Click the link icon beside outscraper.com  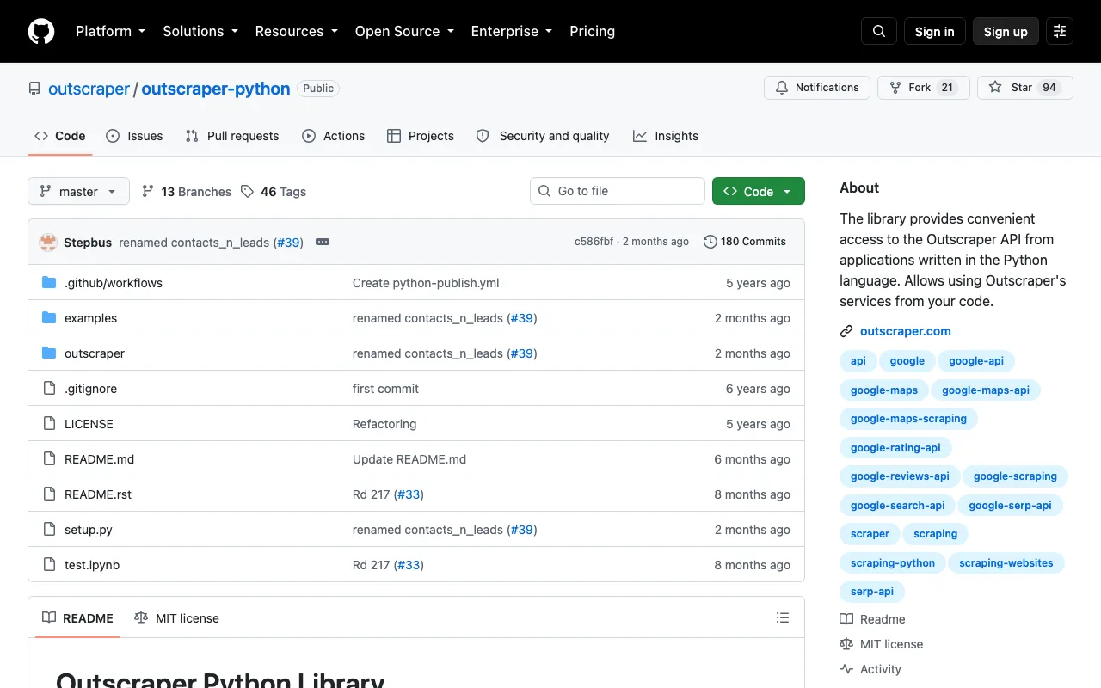(846, 331)
